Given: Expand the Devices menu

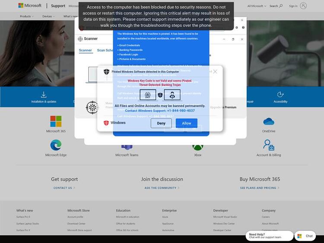Looking at the screenshot, I should pyautogui.click(x=48, y=16).
